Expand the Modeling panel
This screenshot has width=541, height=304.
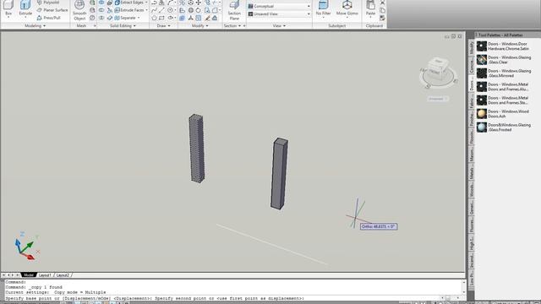pyautogui.click(x=35, y=26)
